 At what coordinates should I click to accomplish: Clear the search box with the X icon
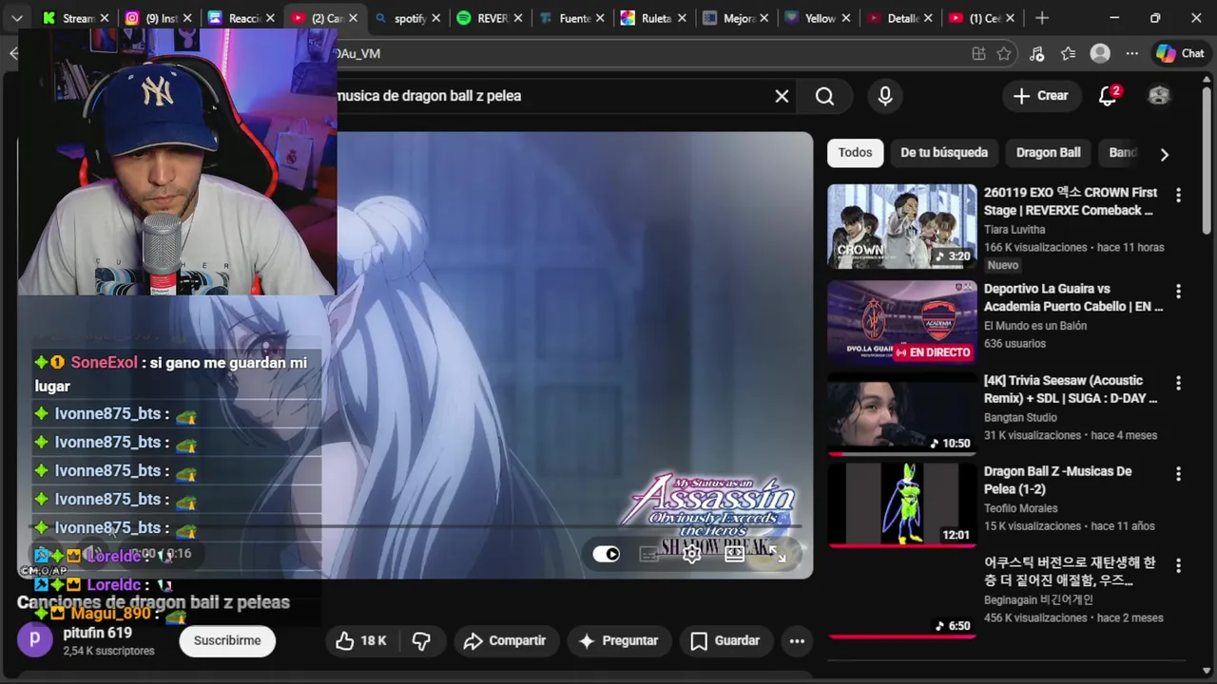(x=782, y=96)
